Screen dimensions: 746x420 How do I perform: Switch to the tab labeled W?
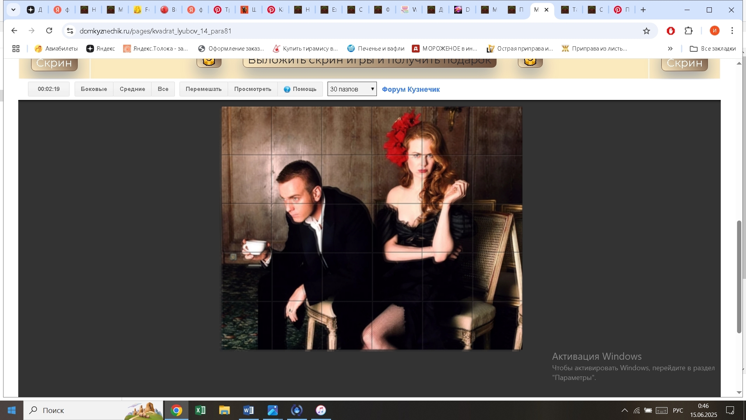pyautogui.click(x=409, y=10)
